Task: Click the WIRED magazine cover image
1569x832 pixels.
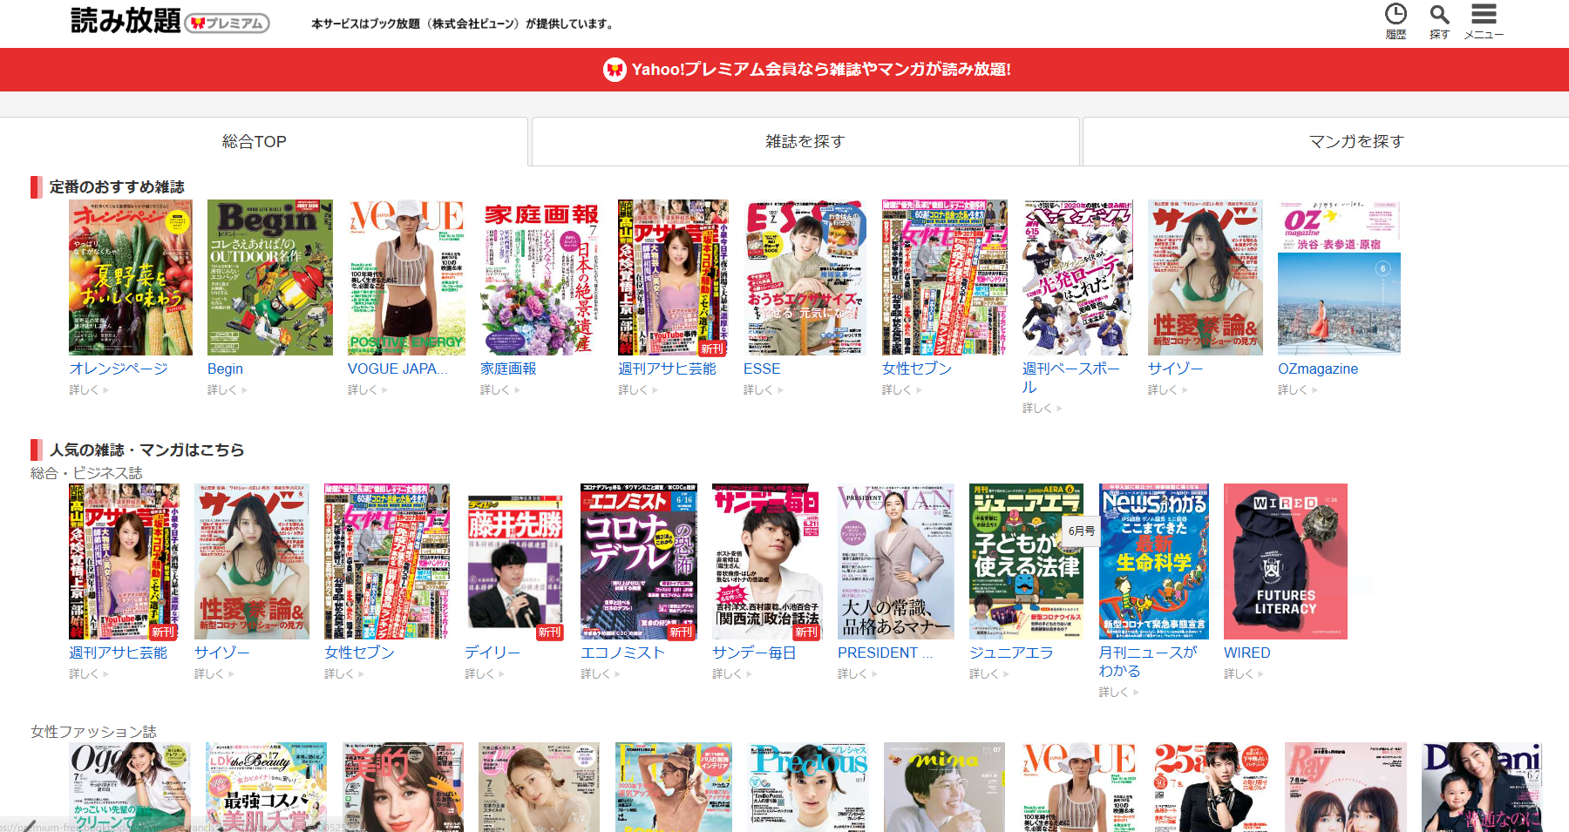Action: pyautogui.click(x=1285, y=562)
